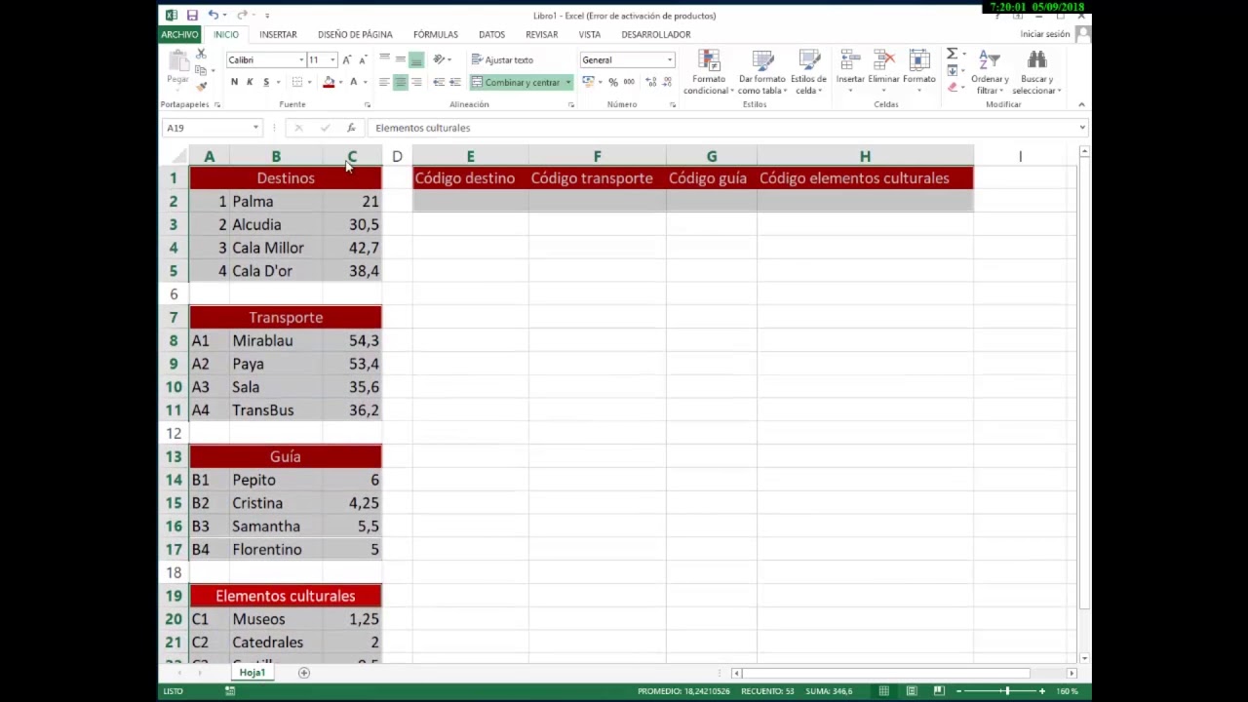Screen dimensions: 1248x702
Task: Switch to the FÓRMULAS tab
Action: 435,34
